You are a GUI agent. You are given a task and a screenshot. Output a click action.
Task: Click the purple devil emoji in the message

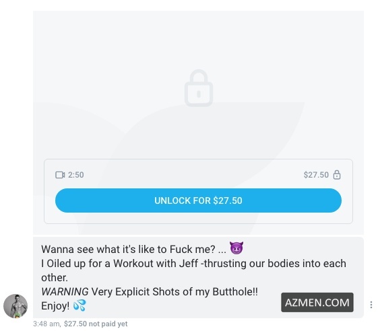click(x=237, y=248)
